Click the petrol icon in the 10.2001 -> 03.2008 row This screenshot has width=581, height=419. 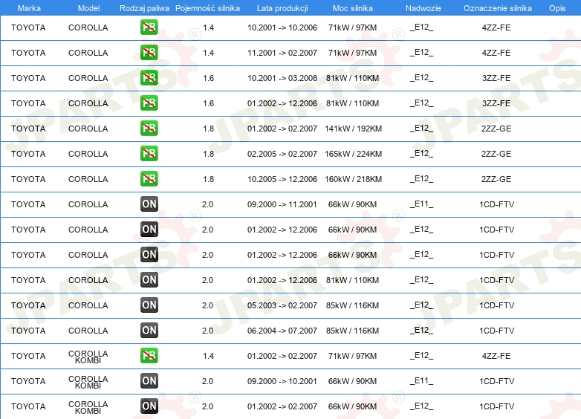coord(149,78)
